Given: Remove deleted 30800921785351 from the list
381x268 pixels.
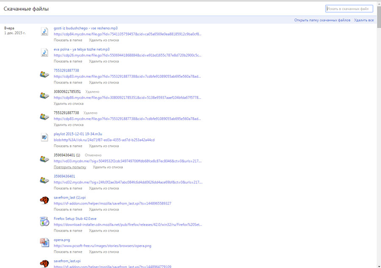Looking at the screenshot, I should [69, 104].
